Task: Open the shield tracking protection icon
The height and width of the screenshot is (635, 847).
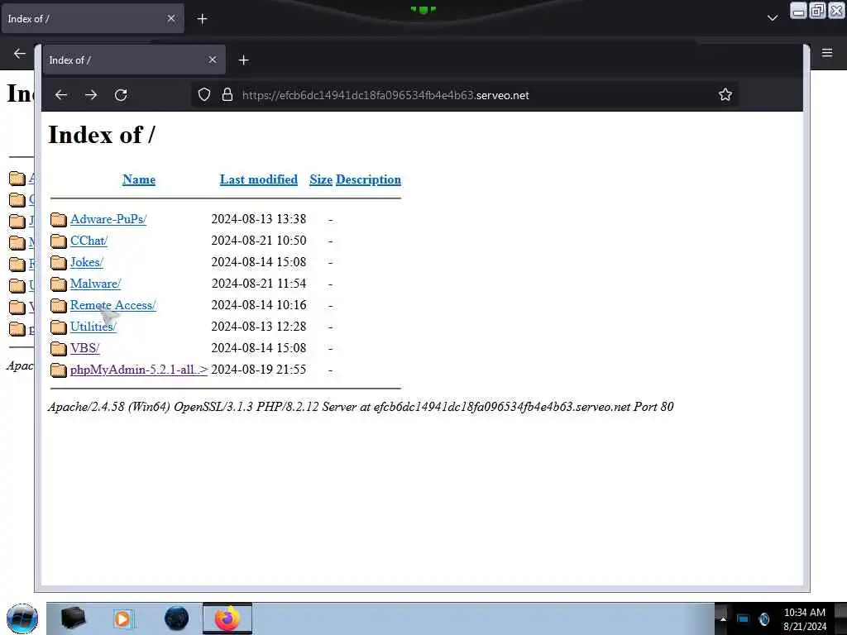Action: pos(203,95)
